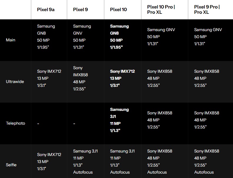This screenshot has width=233, height=178.
Task: Click Pixel 9a main camera Samsung GN8 cell
Action: [46, 37]
